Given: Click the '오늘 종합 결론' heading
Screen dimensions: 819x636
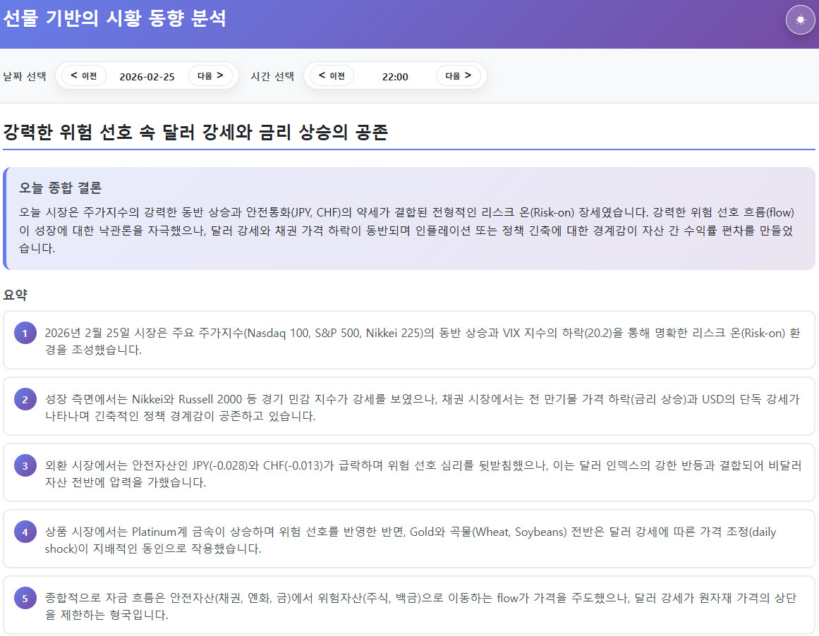Looking at the screenshot, I should pyautogui.click(x=60, y=188).
